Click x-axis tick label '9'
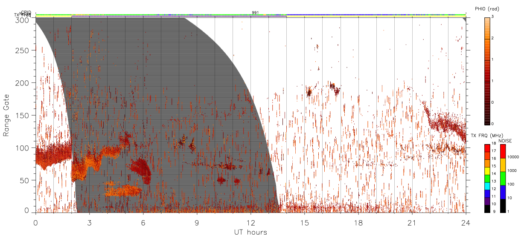Screen dimensions: 524x241 click(197, 223)
